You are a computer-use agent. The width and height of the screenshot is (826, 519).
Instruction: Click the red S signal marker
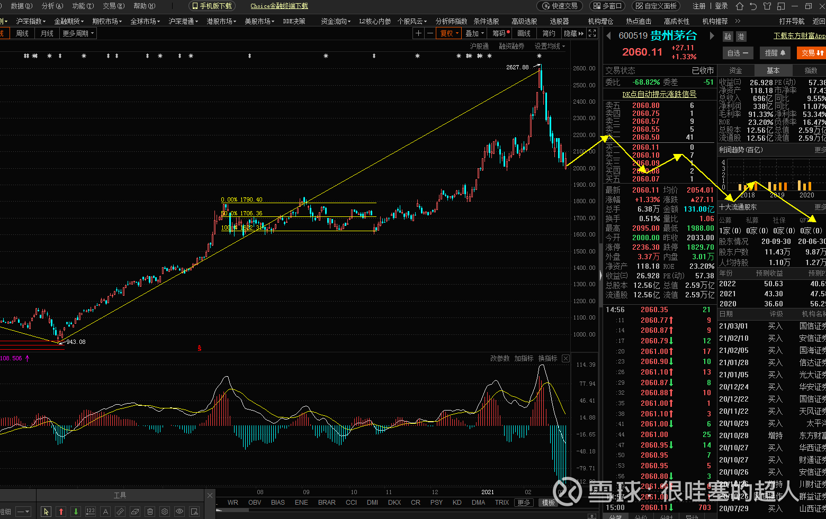(199, 348)
